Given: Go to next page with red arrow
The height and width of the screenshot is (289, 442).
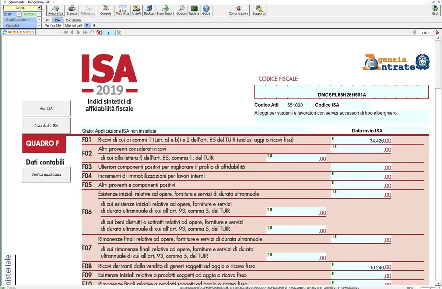Looking at the screenshot, I should pos(437,33).
